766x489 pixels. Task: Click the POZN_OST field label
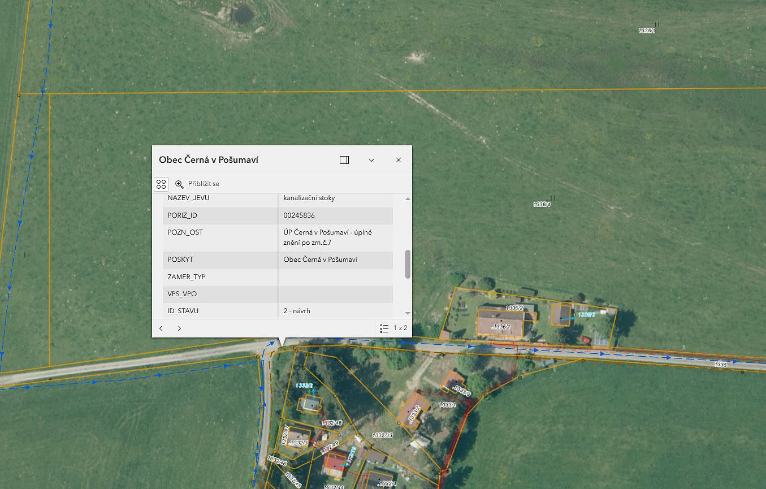(185, 232)
